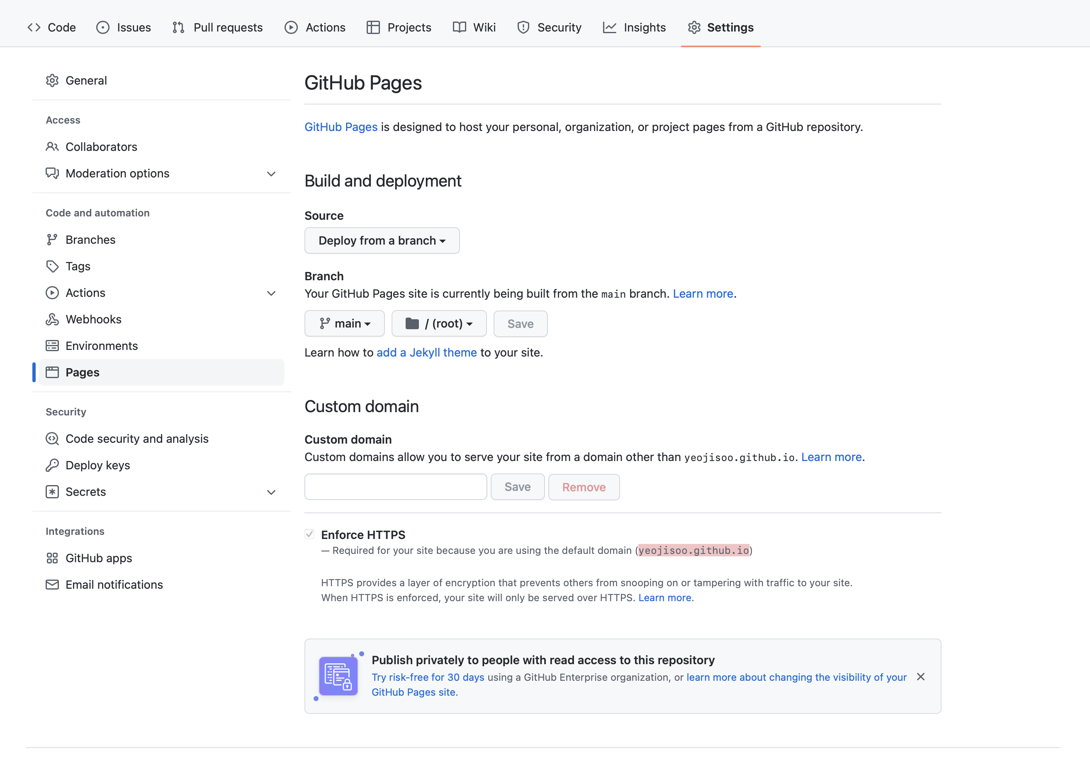Screen dimensions: 1090x767
Task: Click the Wiki book icon
Action: point(459,27)
